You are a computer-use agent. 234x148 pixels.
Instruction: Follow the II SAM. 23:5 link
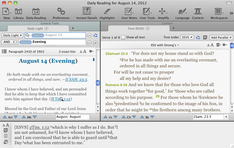[x=76, y=80]
